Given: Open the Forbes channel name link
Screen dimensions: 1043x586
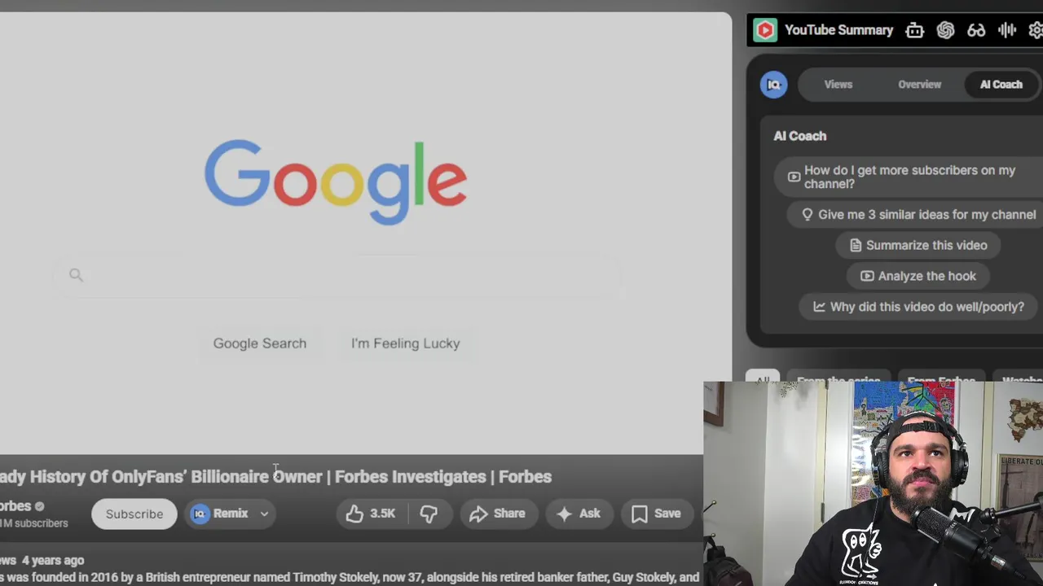Looking at the screenshot, I should [15, 506].
